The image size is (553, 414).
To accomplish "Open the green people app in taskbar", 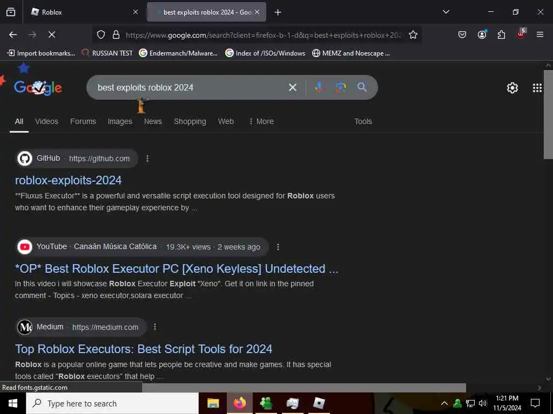I will point(266,403).
